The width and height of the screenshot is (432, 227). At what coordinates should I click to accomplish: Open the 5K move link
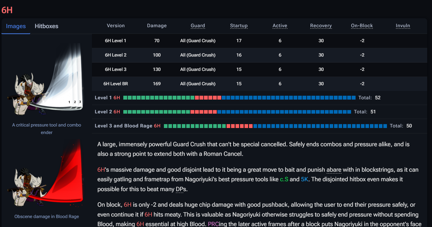click(x=304, y=179)
